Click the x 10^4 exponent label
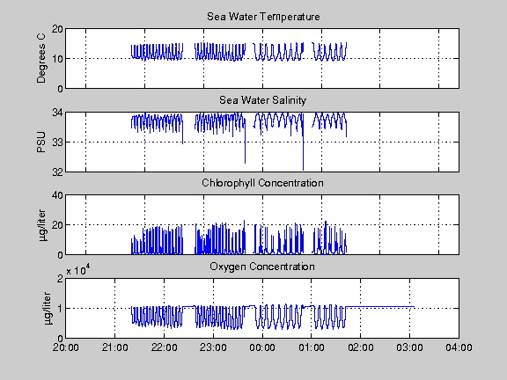 click(78, 270)
